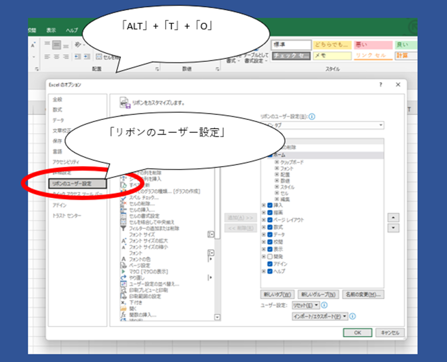Open 全般 (General) options category
Image resolution: width=447 pixels, height=362 pixels.
57,100
